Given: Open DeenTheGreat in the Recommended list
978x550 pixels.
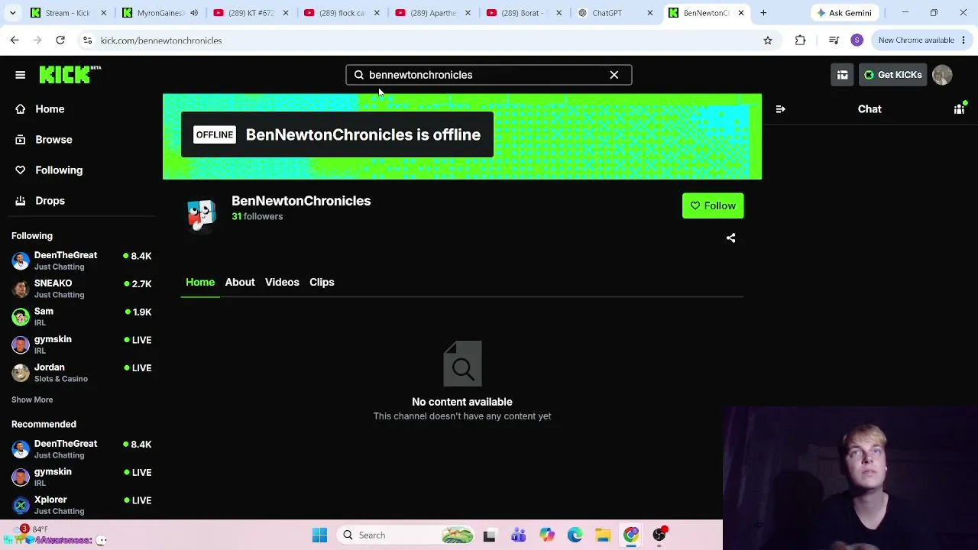Looking at the screenshot, I should (x=81, y=449).
